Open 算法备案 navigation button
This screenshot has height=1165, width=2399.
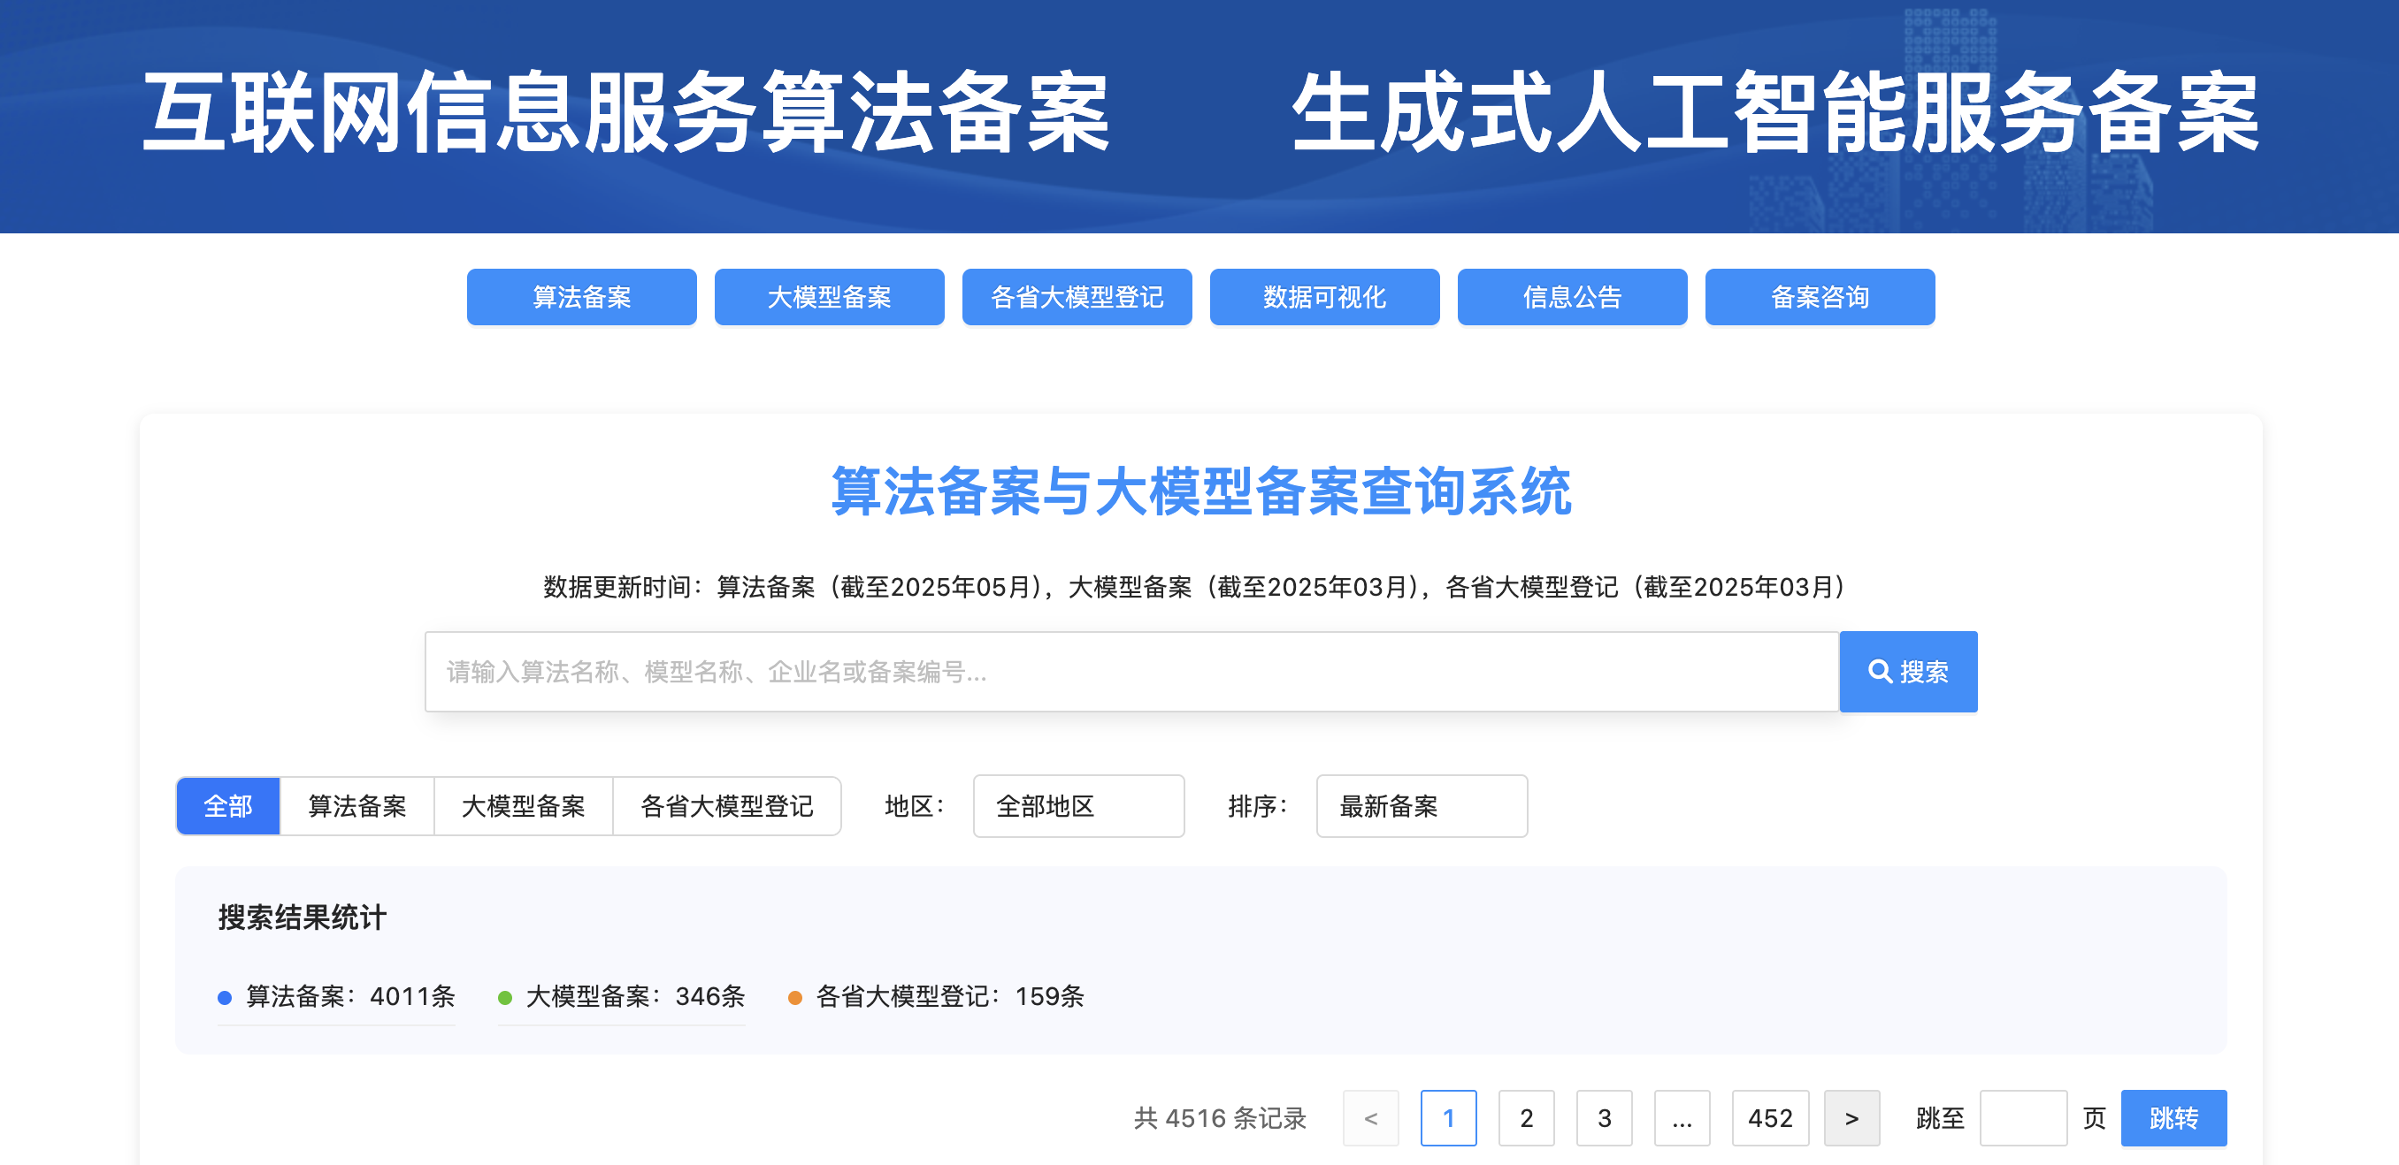pos(581,297)
